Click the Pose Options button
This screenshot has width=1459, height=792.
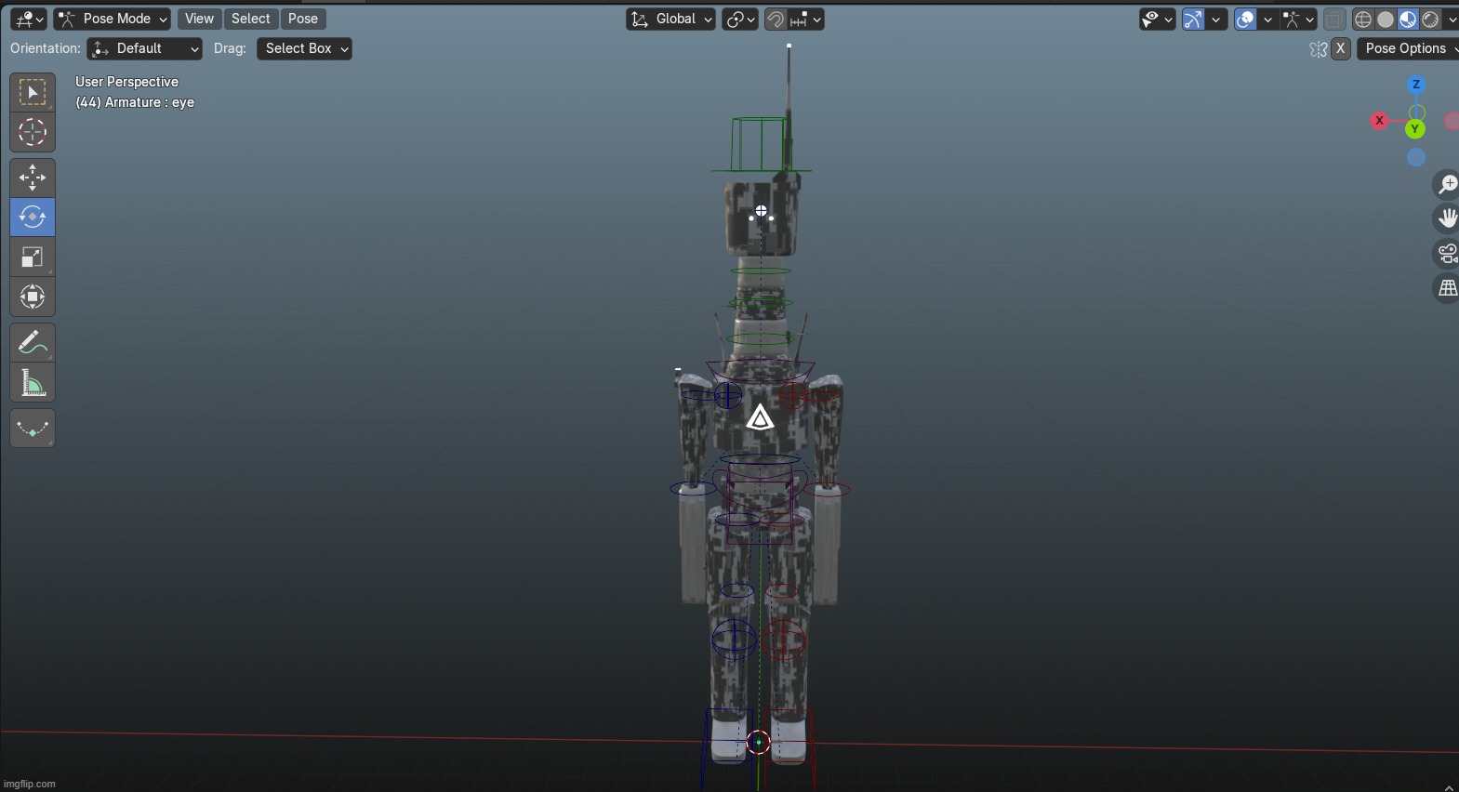1406,49
